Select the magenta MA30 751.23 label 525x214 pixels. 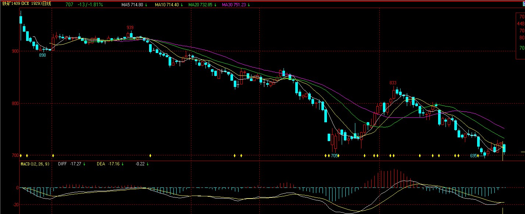click(x=236, y=5)
